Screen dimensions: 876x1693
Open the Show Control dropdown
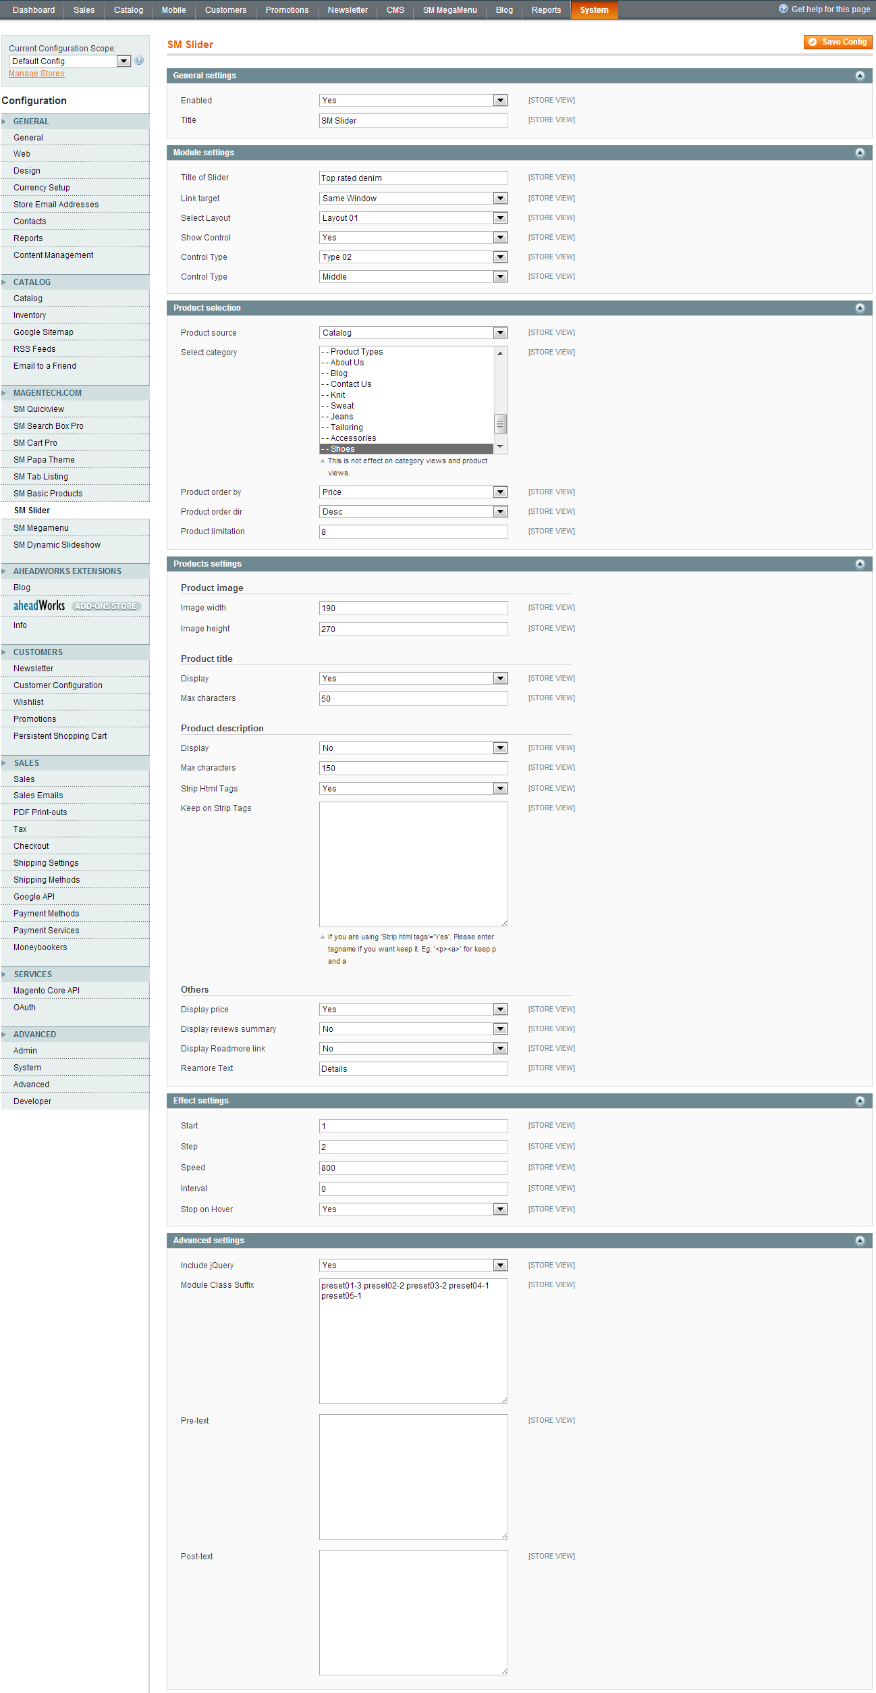(413, 238)
